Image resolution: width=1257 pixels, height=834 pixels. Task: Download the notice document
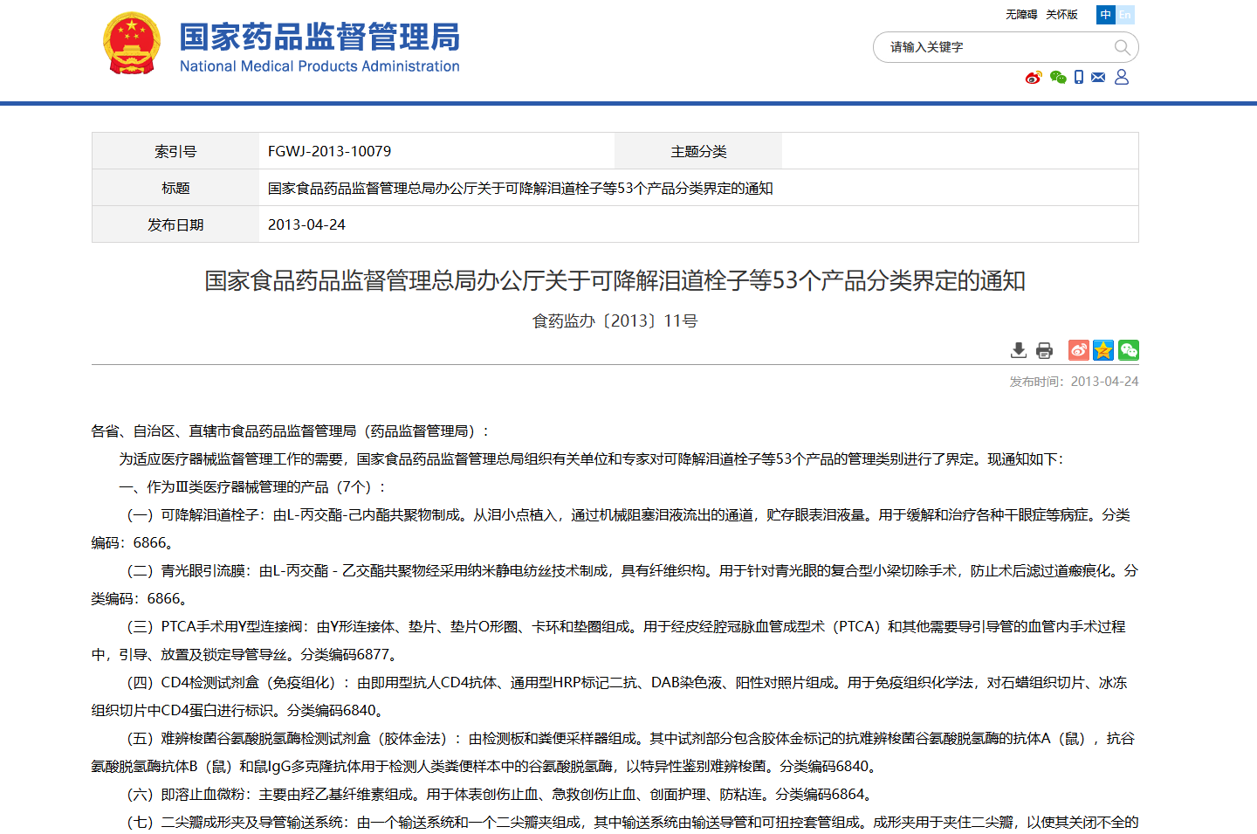[1019, 350]
